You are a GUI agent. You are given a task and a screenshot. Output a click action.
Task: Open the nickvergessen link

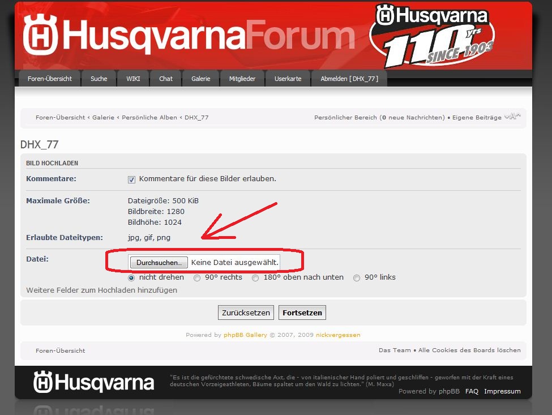[338, 335]
